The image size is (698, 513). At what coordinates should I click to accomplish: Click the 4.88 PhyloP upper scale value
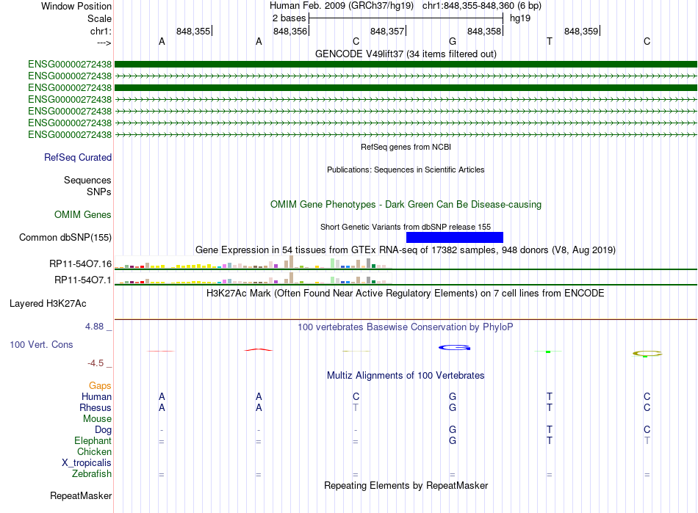coord(94,327)
